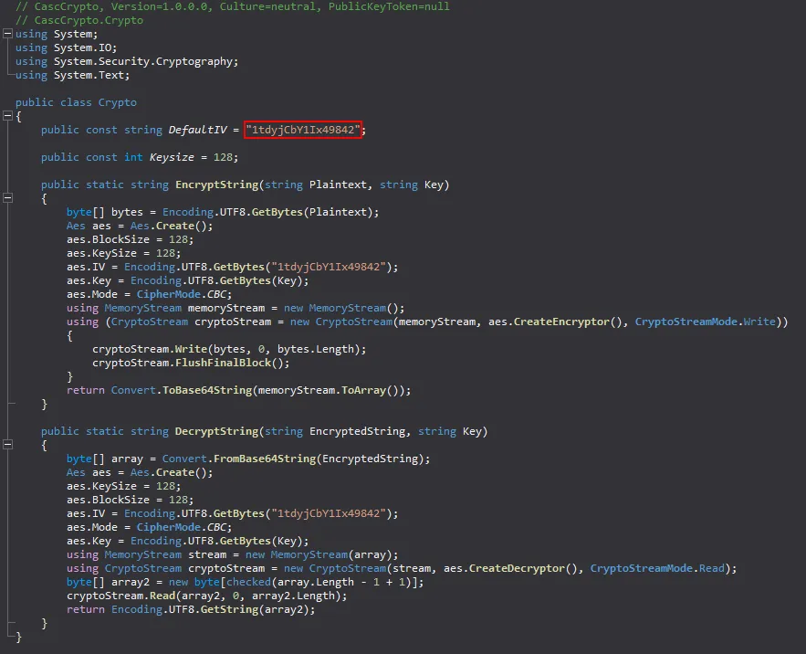Click the 'EncryptedString' parameter in the DecryptString signature

pyautogui.click(x=357, y=431)
